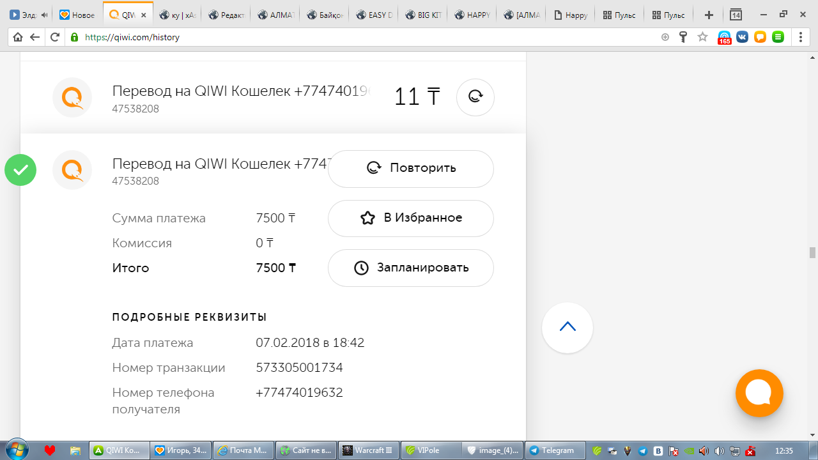Open the Windows Start menu
The height and width of the screenshot is (460, 818).
17,450
